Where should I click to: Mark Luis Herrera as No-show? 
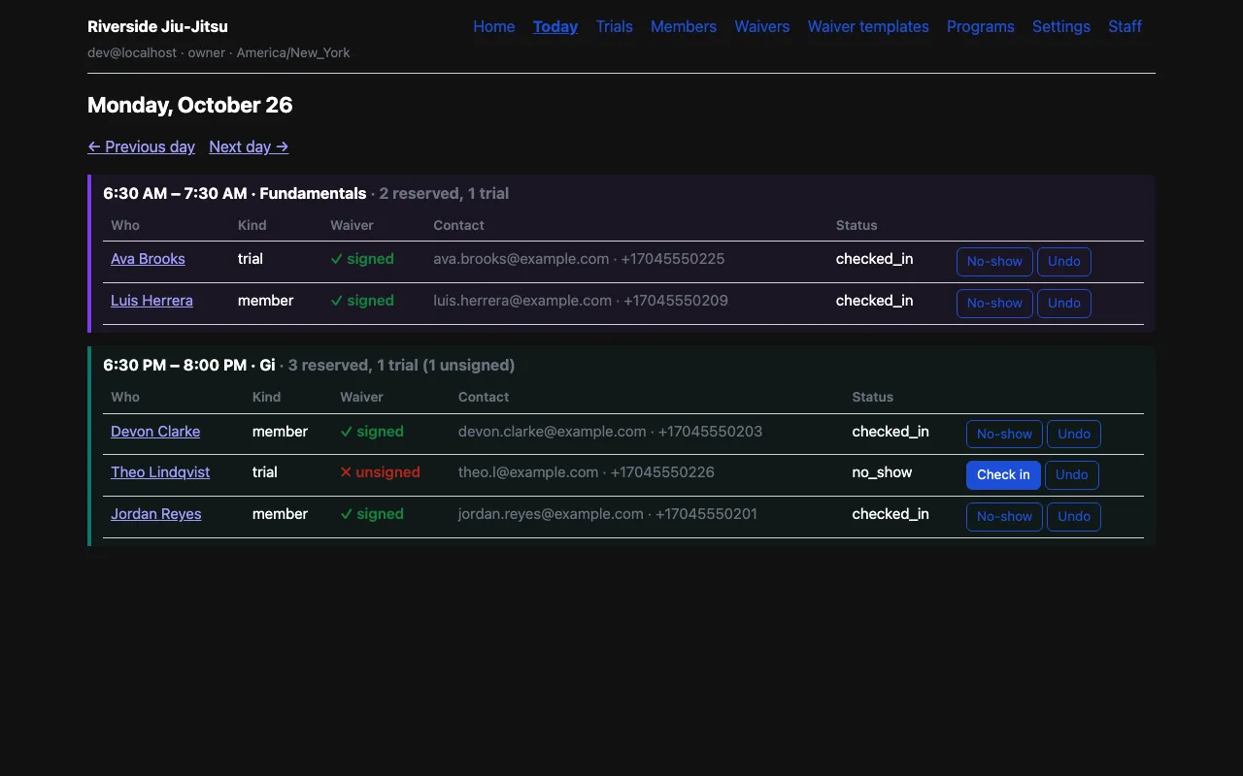(x=994, y=304)
